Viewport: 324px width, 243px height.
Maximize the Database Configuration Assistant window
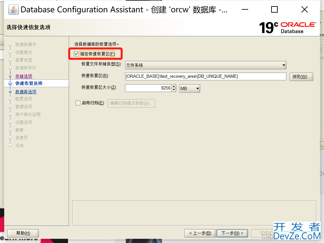point(274,9)
